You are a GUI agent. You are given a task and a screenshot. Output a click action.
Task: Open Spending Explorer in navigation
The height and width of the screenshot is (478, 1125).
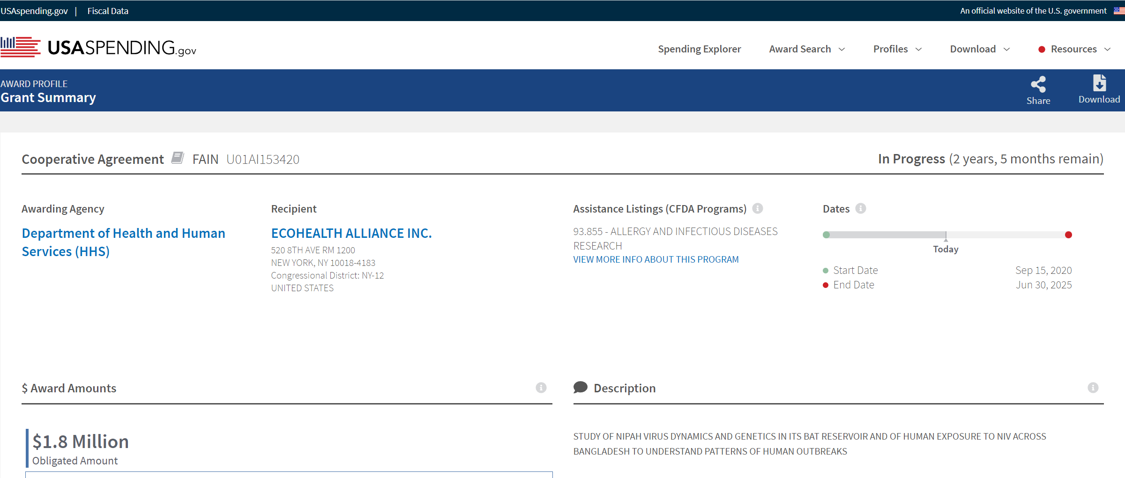click(x=699, y=49)
